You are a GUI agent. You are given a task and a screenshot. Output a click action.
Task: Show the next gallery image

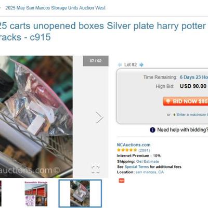99,118
